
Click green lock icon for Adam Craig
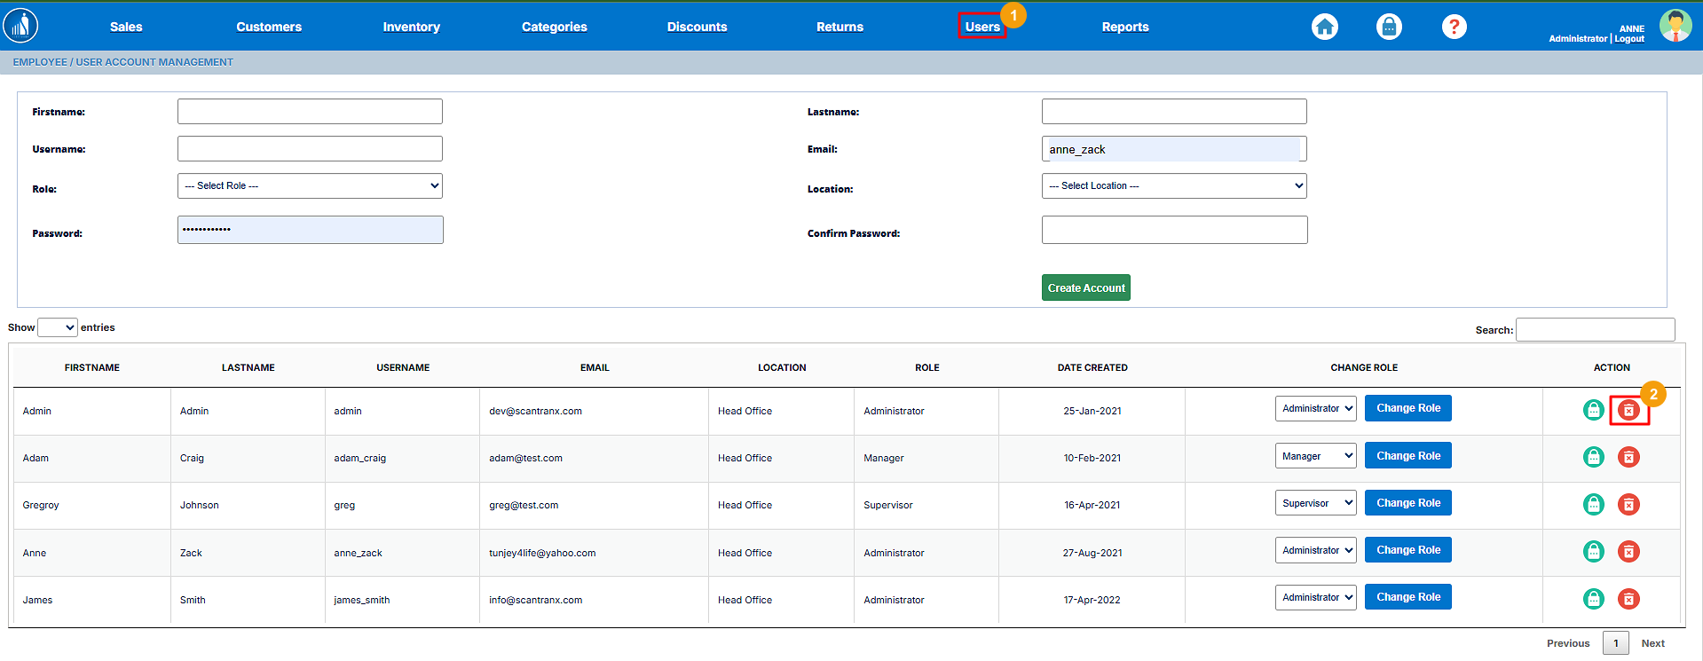click(x=1594, y=457)
